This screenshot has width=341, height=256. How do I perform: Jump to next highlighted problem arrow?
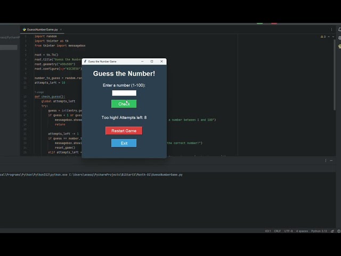(333, 37)
